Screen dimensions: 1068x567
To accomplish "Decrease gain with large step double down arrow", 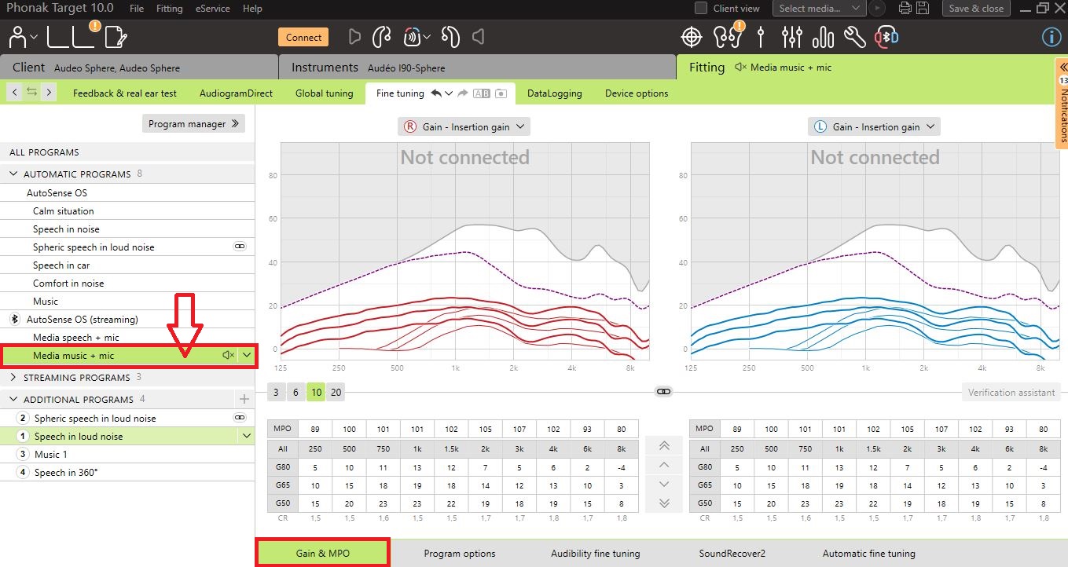I will 664,503.
